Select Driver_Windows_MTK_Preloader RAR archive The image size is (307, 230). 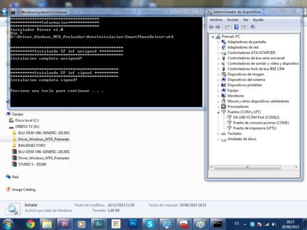(43, 158)
